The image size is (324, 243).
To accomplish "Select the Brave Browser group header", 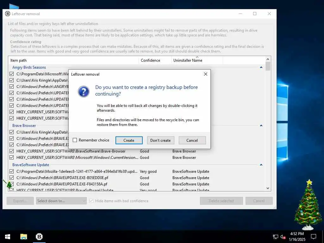I will click(x=24, y=126).
